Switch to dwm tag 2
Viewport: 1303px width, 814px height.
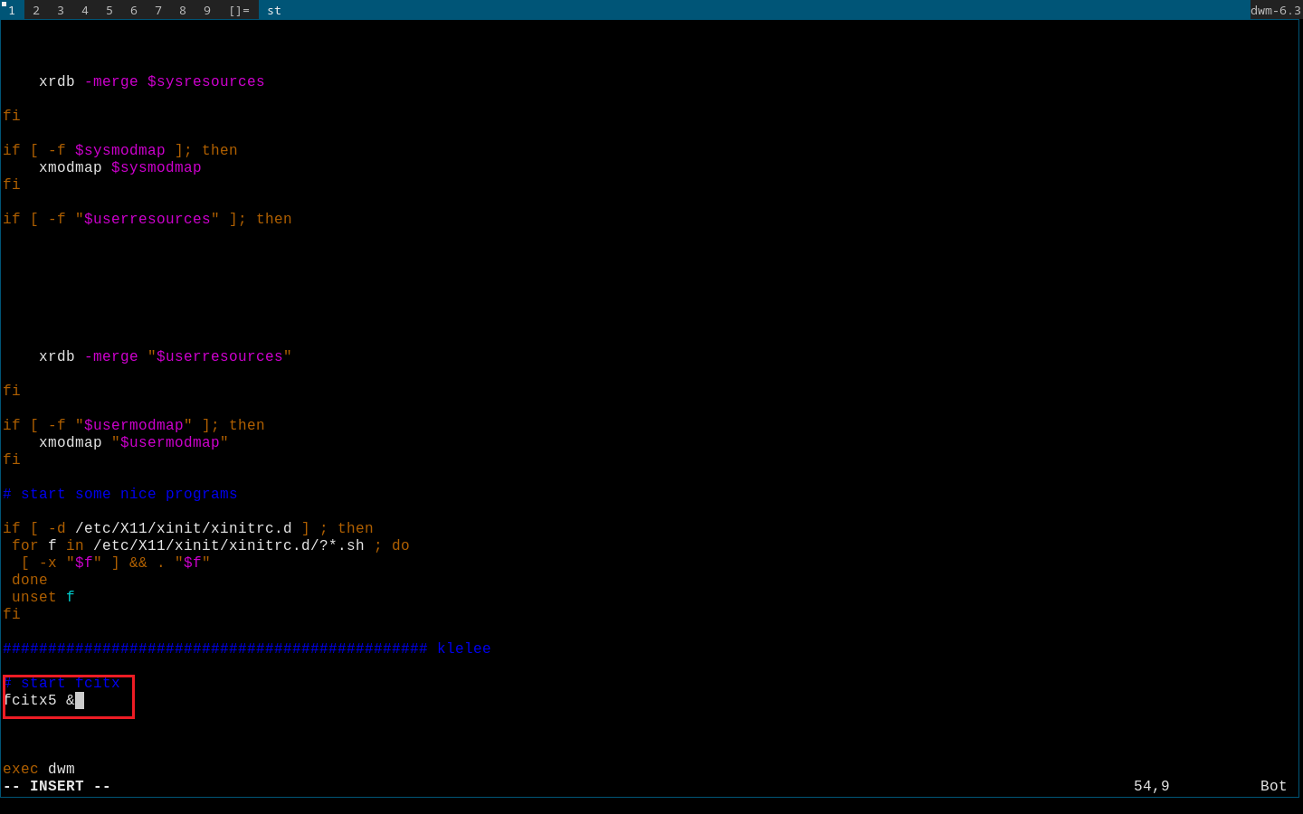(36, 10)
